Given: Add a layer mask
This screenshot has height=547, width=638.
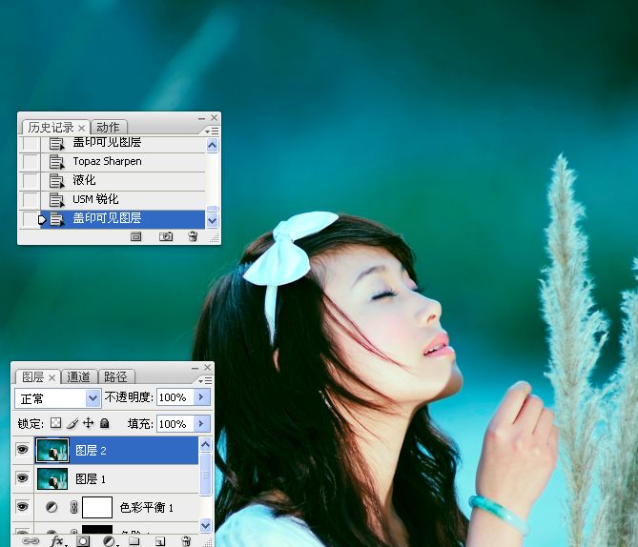Looking at the screenshot, I should point(83,540).
